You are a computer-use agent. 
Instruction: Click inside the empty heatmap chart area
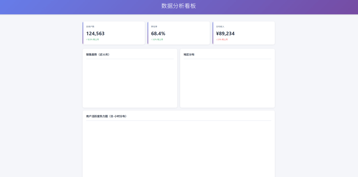pyautogui.click(x=179, y=149)
